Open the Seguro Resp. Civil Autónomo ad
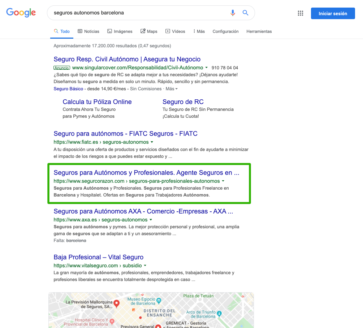 pyautogui.click(x=127, y=59)
